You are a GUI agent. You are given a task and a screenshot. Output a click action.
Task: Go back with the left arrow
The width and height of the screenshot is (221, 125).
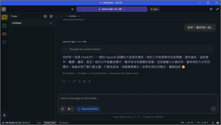pyautogui.click(x=57, y=16)
